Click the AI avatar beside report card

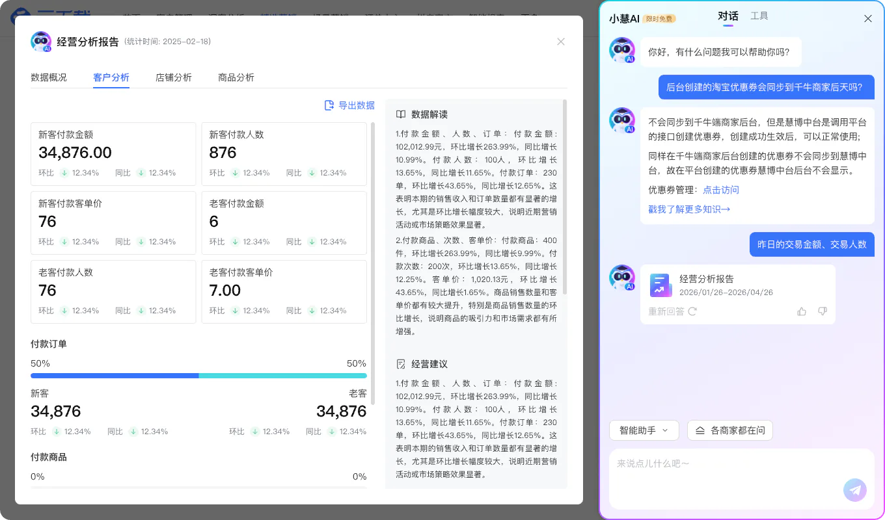(x=621, y=278)
